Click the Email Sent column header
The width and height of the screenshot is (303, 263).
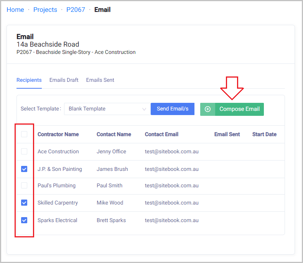click(227, 134)
